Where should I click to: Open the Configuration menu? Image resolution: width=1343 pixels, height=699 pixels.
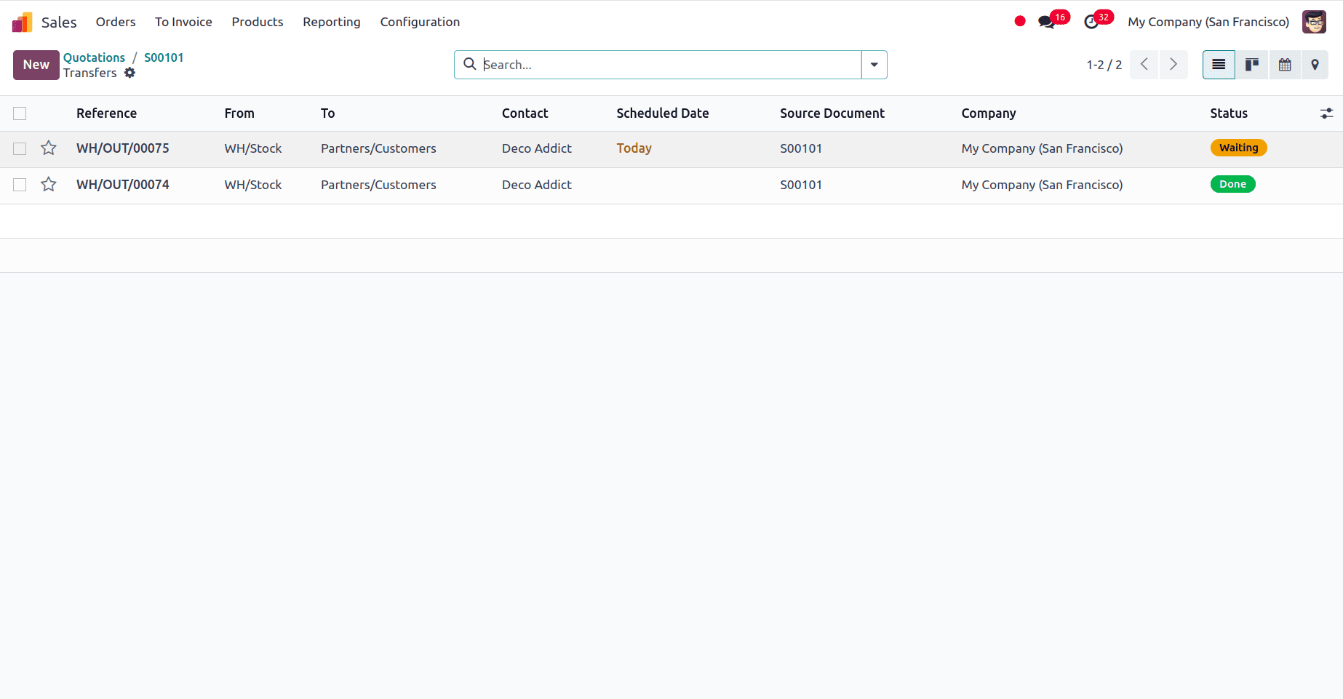point(420,22)
